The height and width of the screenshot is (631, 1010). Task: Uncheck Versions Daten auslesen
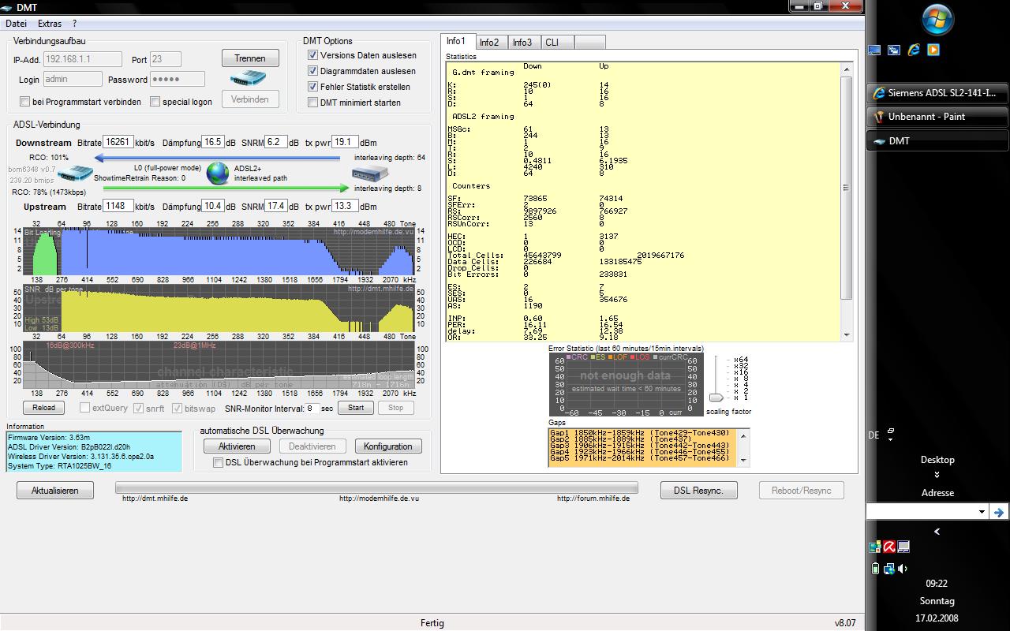click(x=313, y=55)
